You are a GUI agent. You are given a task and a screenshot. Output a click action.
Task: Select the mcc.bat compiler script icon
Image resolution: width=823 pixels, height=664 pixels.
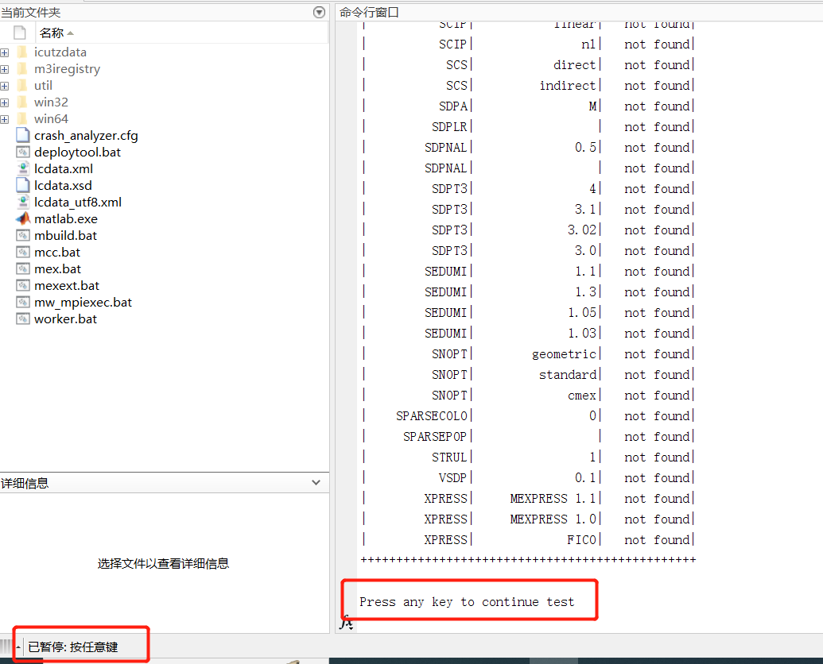point(24,252)
